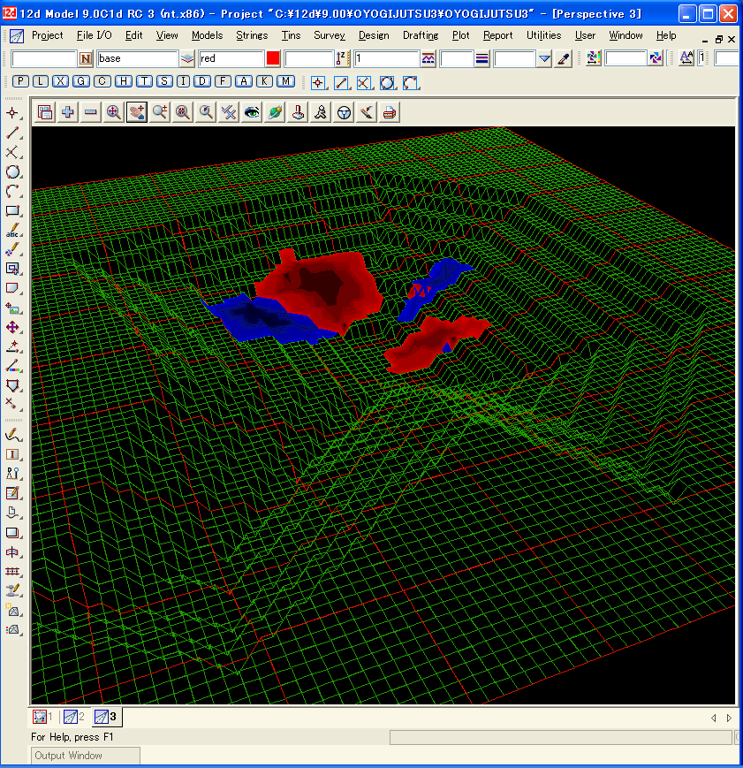The height and width of the screenshot is (768, 743).
Task: Click the scroll tabs right arrow
Action: coord(729,718)
